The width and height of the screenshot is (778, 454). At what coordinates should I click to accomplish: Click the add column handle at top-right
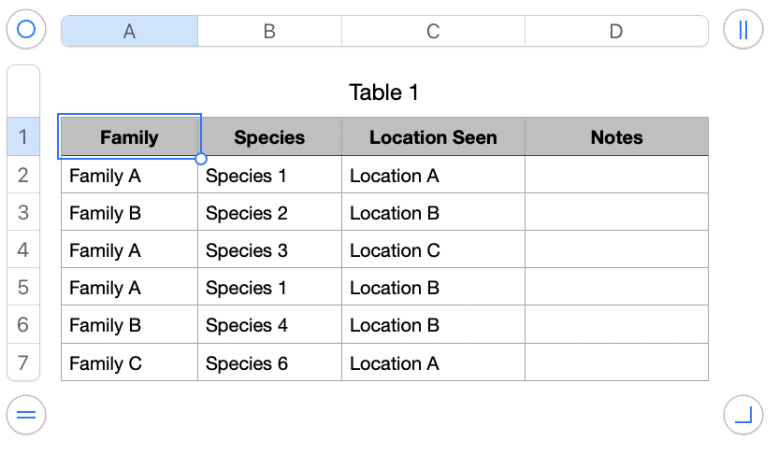pos(743,30)
